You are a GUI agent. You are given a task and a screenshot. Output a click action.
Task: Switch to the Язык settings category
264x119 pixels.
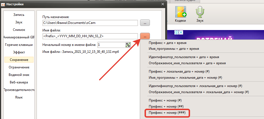click(x=19, y=97)
